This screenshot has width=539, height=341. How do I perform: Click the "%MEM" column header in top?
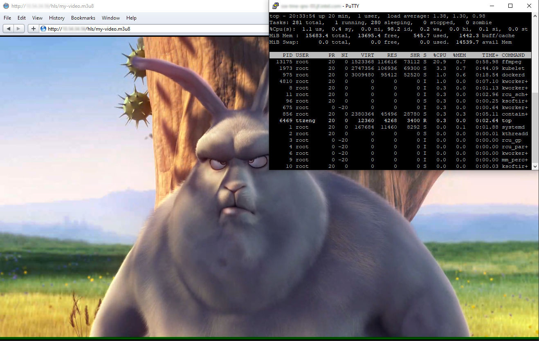pyautogui.click(x=459, y=55)
